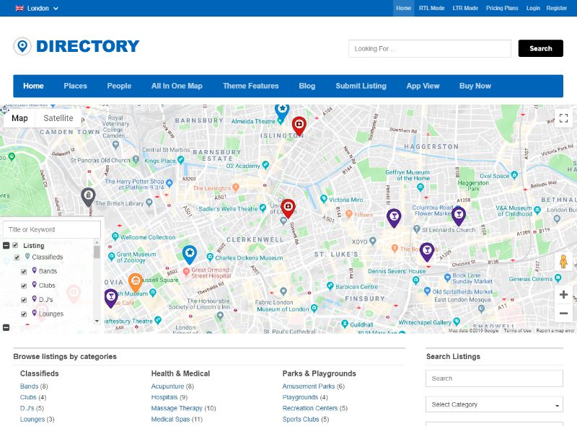Click the Buy Now menu item
This screenshot has width=577, height=426.
tap(475, 86)
